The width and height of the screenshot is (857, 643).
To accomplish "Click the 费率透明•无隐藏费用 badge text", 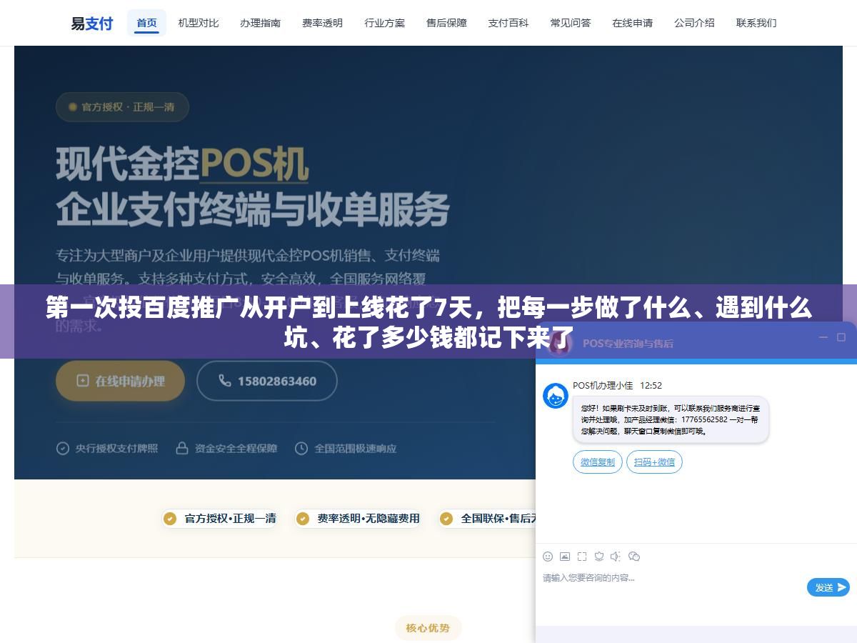I will pyautogui.click(x=369, y=519).
